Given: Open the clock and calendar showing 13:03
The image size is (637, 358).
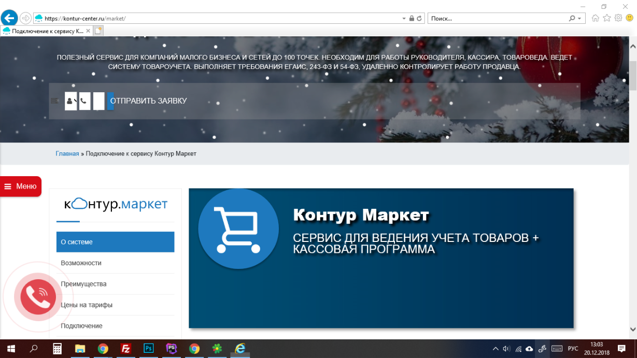Looking at the screenshot, I should [x=597, y=349].
